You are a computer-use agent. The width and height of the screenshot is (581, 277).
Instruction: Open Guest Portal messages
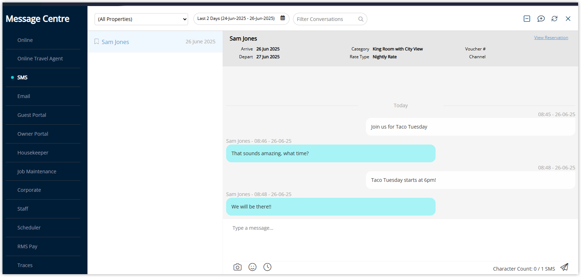click(32, 115)
